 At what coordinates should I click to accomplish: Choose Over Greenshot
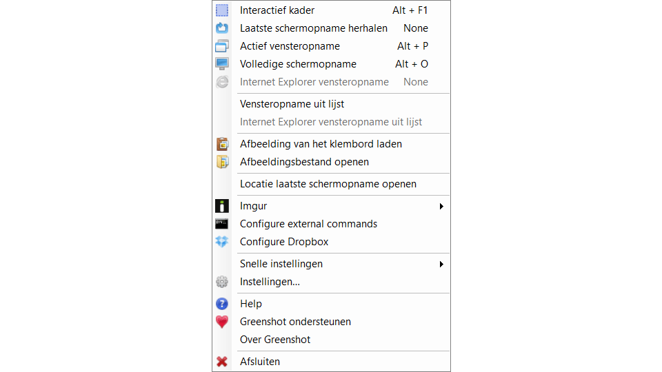tap(275, 340)
